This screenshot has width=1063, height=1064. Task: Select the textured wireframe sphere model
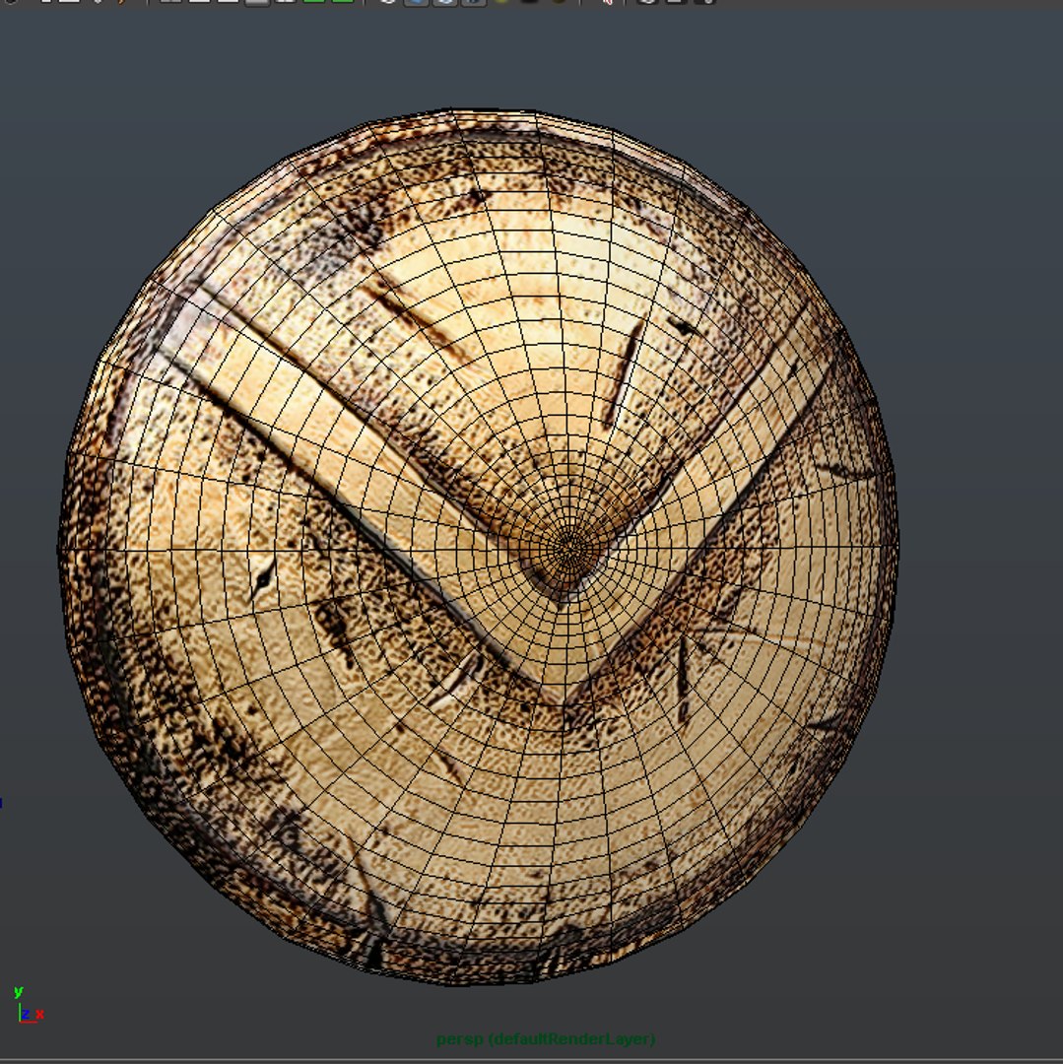[478, 546]
